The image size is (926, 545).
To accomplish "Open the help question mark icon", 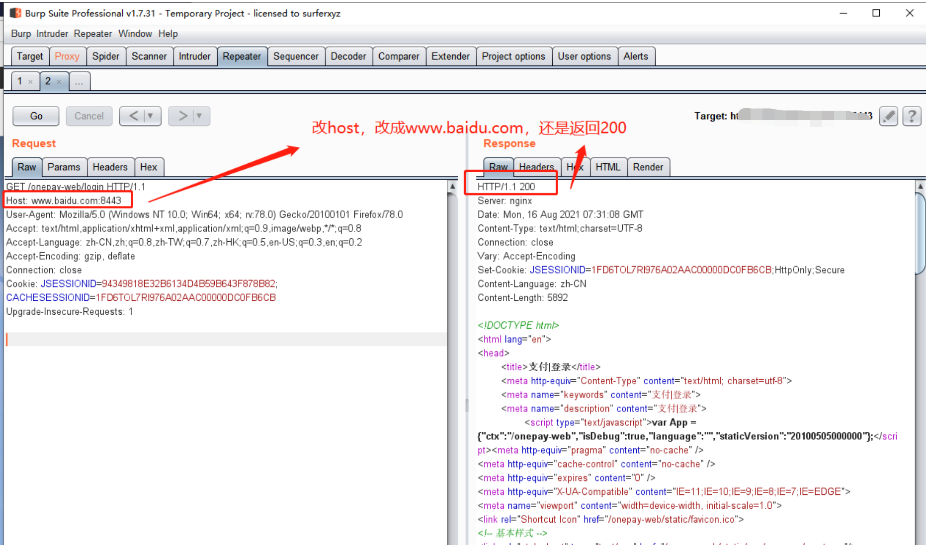I will (912, 116).
